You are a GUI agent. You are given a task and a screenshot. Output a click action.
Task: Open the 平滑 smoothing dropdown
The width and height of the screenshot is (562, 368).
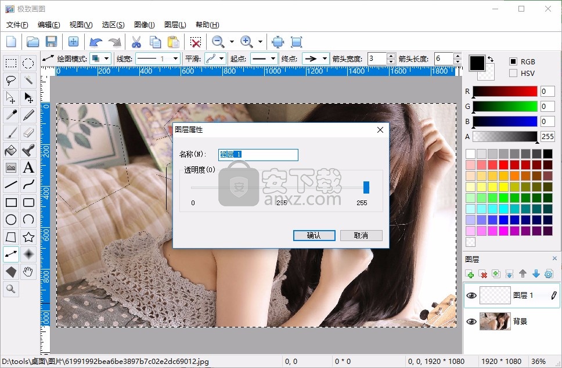tap(215, 59)
